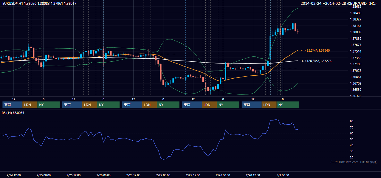
Task: Click RSI scale value 30
Action: coord(352,151)
